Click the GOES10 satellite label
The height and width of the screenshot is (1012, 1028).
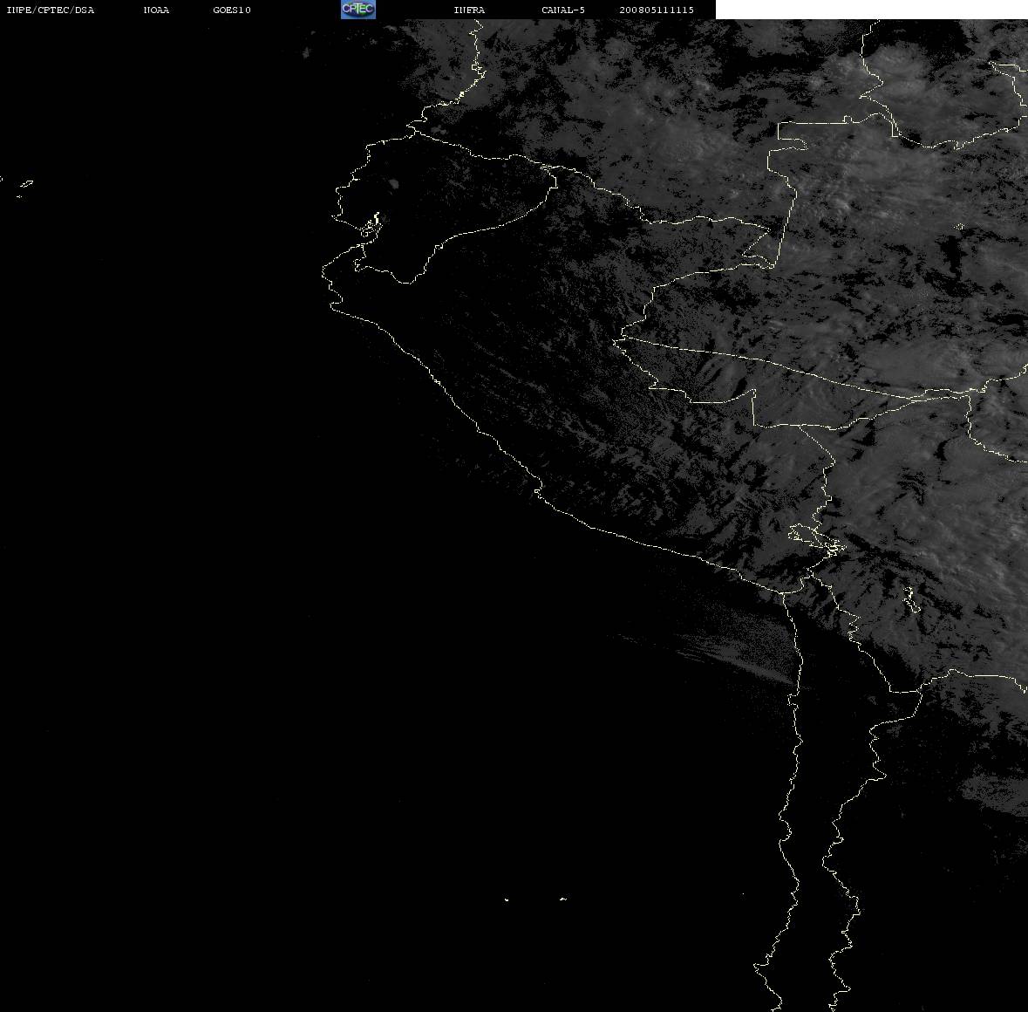point(232,10)
